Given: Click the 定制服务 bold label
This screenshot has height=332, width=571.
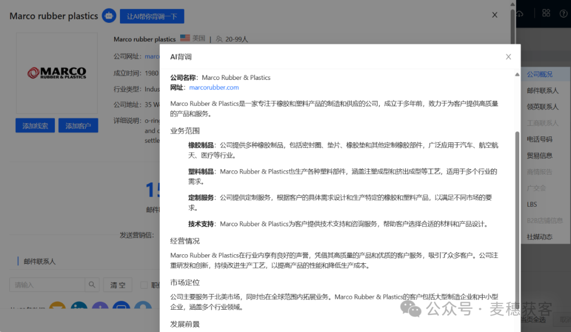Looking at the screenshot, I should (x=201, y=198).
